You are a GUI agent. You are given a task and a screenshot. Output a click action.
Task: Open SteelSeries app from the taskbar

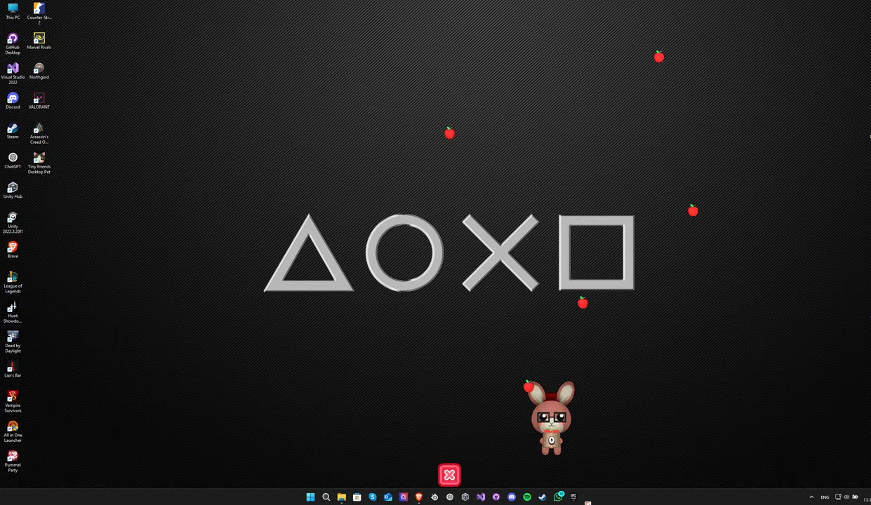pyautogui.click(x=434, y=497)
